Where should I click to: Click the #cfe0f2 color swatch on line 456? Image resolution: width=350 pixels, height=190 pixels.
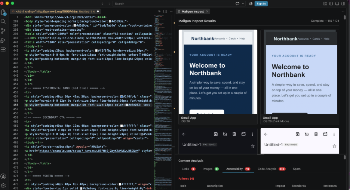127,105
